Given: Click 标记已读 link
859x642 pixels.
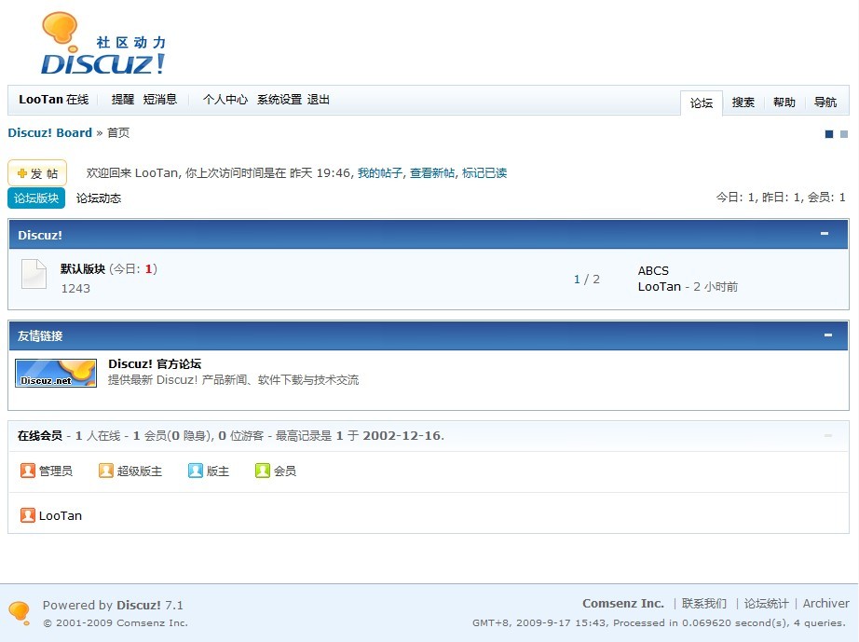Looking at the screenshot, I should pos(484,173).
